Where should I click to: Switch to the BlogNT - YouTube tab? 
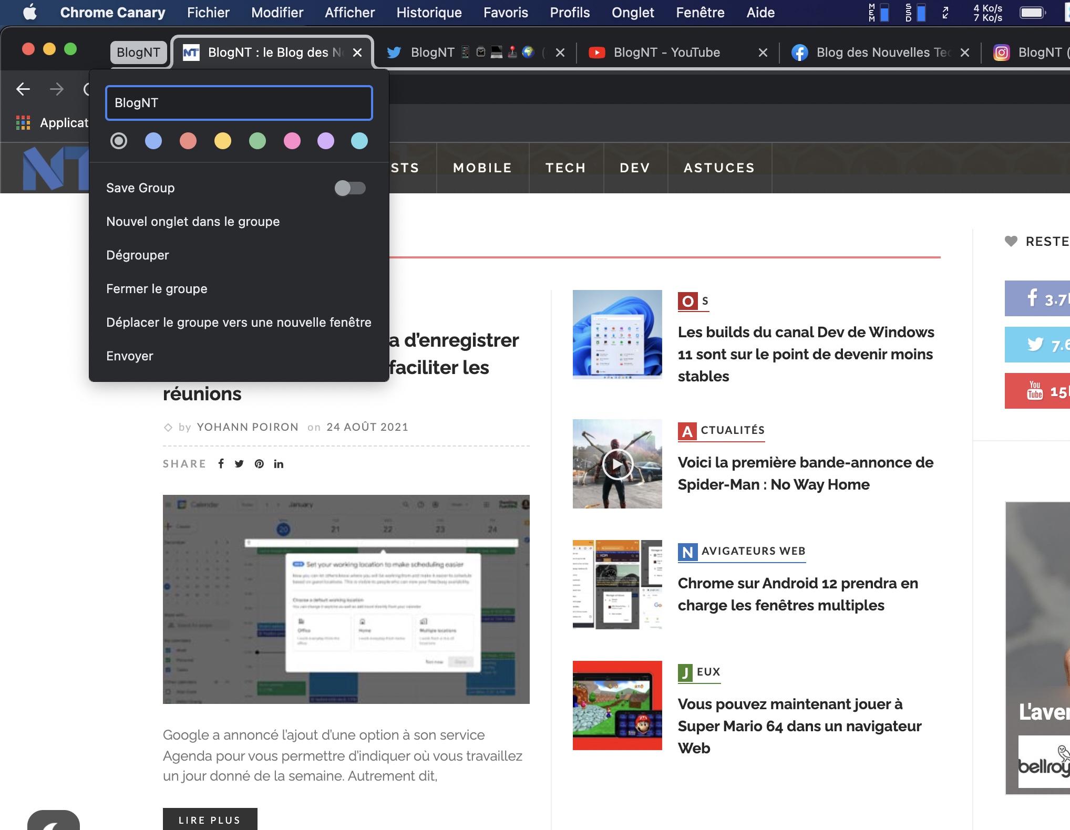click(666, 53)
